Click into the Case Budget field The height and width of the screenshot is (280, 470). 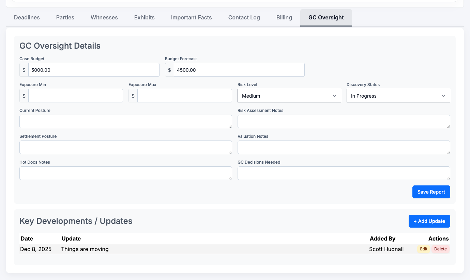(94, 70)
